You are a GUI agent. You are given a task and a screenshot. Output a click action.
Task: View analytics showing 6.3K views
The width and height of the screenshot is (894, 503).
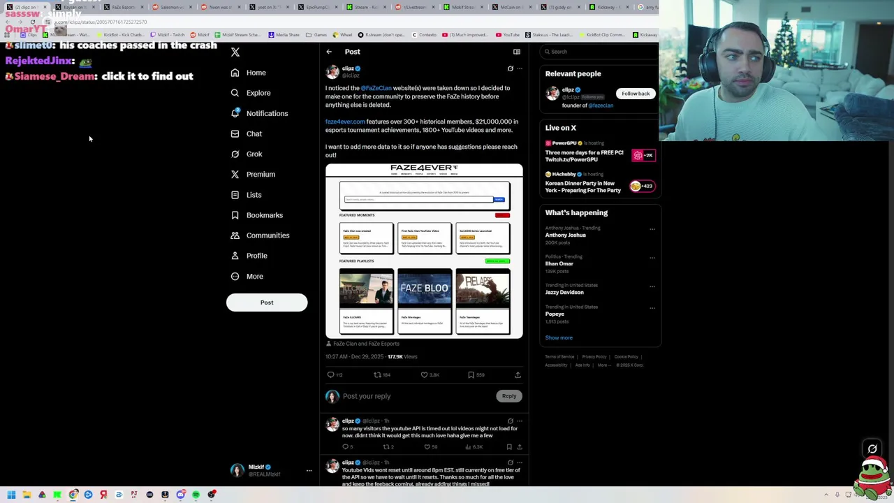click(x=474, y=447)
